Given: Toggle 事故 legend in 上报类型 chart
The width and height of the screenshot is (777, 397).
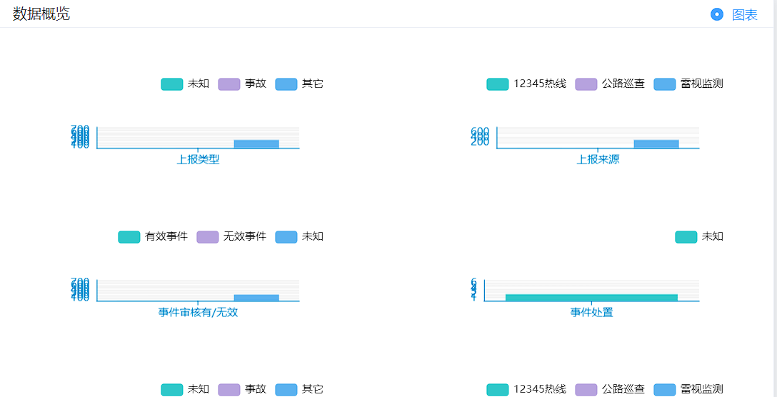Looking at the screenshot, I should point(242,84).
